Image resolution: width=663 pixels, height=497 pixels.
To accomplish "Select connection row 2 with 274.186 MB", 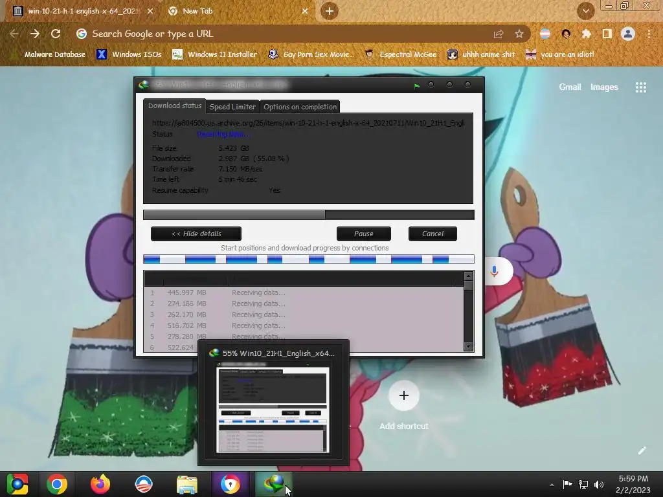I will [304, 304].
